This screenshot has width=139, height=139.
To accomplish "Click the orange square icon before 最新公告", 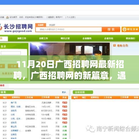I will (114, 45).
